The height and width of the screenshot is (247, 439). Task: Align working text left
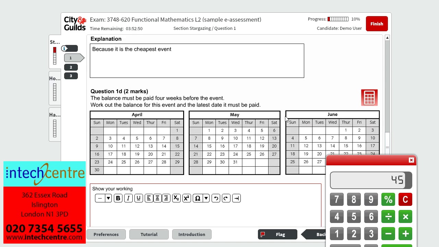coord(149,198)
